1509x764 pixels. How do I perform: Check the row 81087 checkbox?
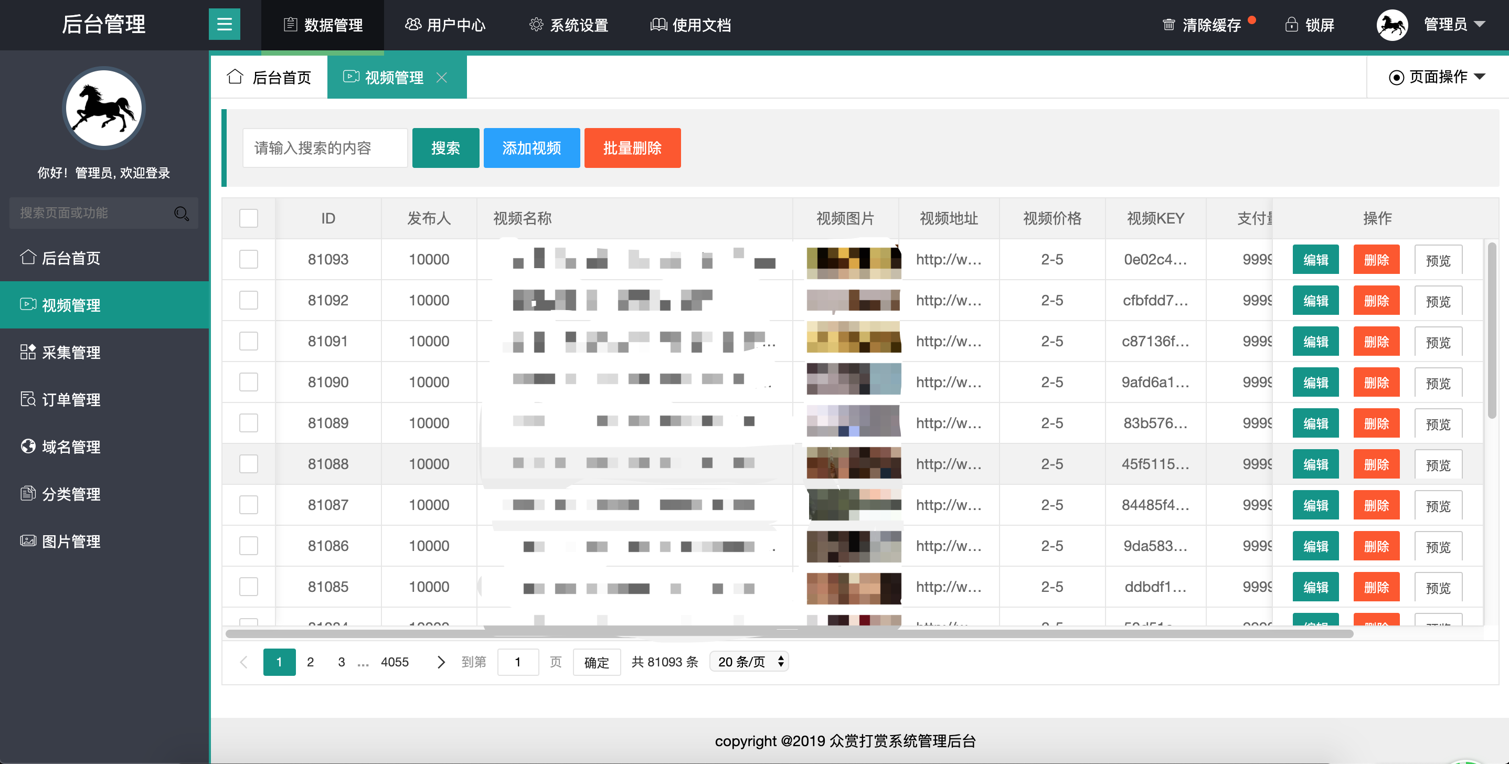tap(248, 505)
